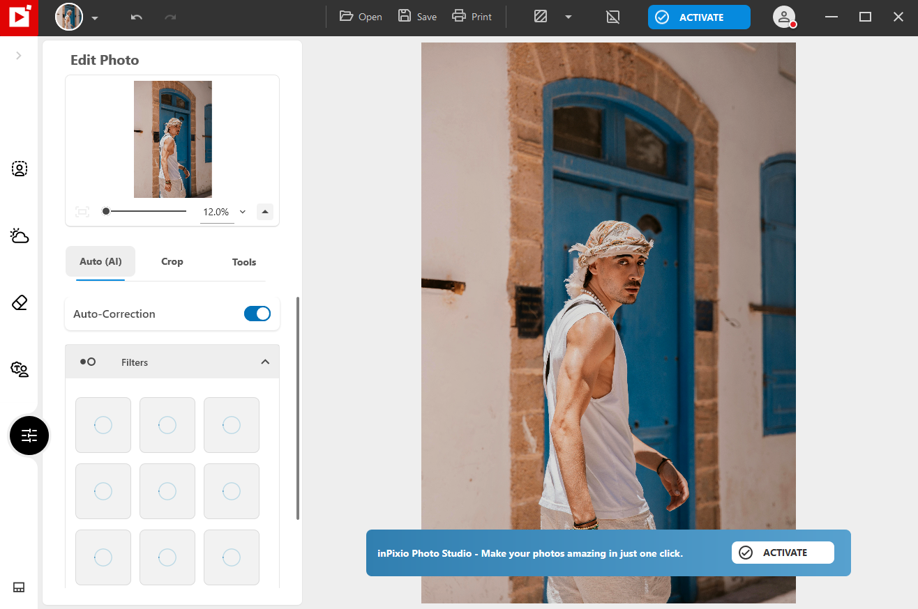The height and width of the screenshot is (609, 918).
Task: Open the text and stickers tool
Action: (19, 369)
